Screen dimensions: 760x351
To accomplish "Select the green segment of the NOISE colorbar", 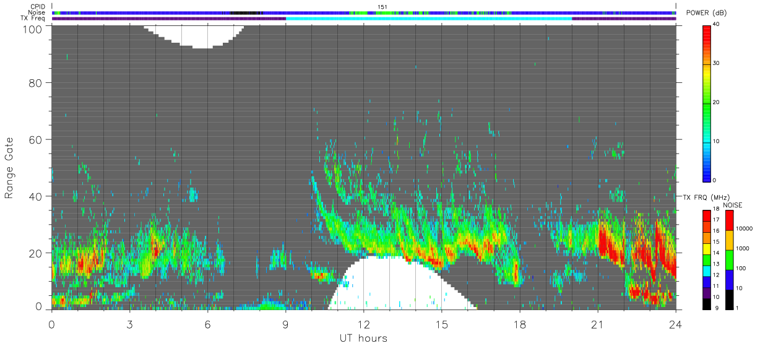I will coord(729,260).
